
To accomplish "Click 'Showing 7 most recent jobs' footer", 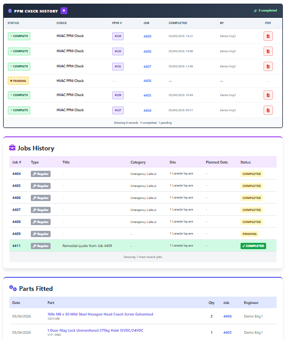I will [143, 257].
